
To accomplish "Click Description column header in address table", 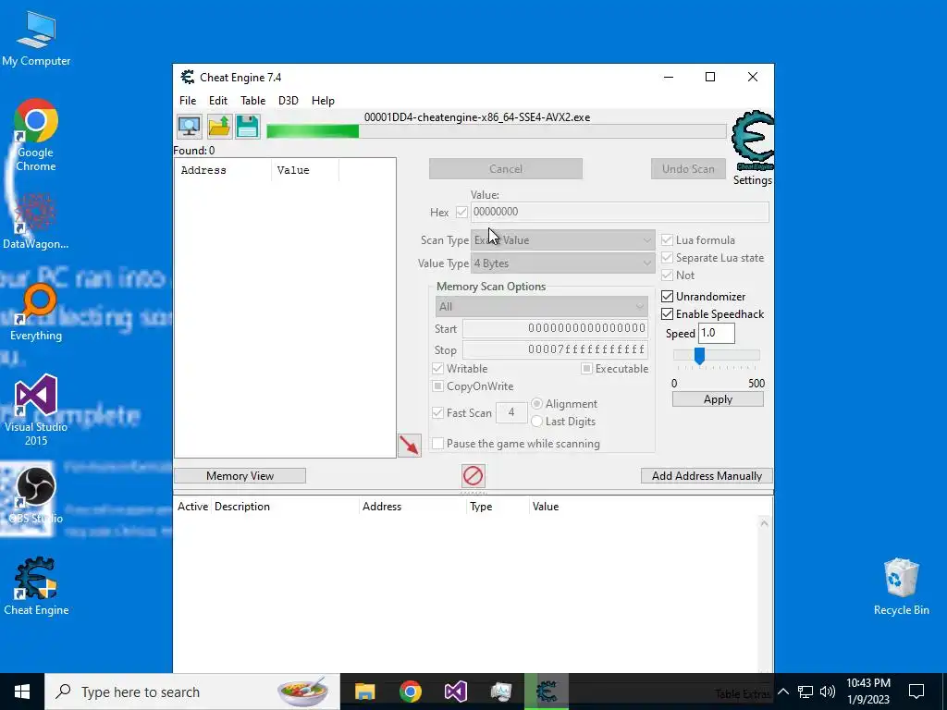I will [285, 507].
